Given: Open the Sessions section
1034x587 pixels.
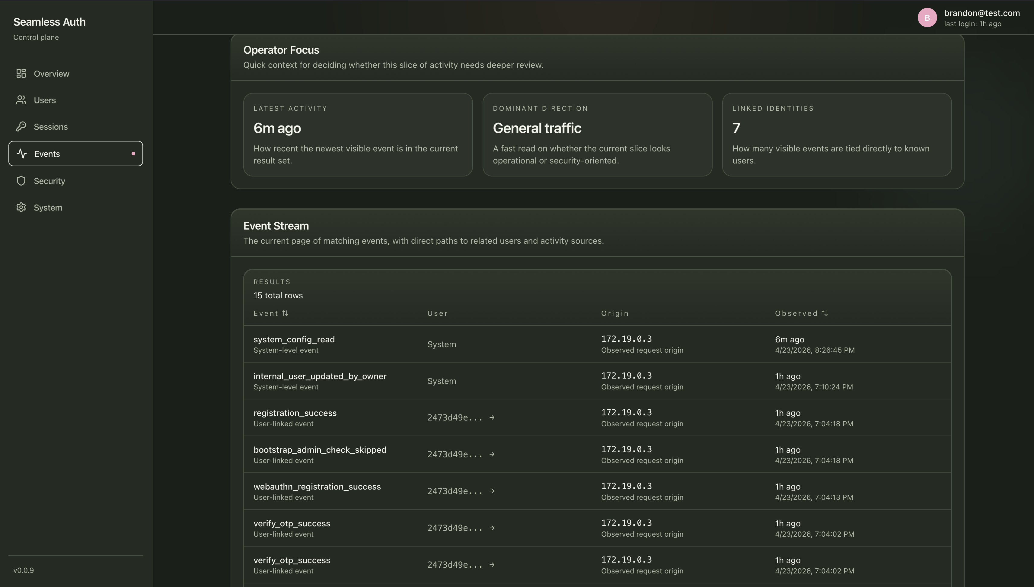Looking at the screenshot, I should click(x=76, y=127).
